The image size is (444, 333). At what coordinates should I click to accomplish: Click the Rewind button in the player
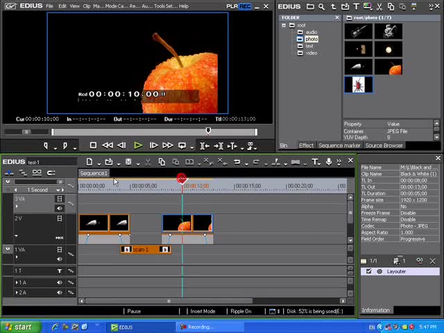coord(108,146)
